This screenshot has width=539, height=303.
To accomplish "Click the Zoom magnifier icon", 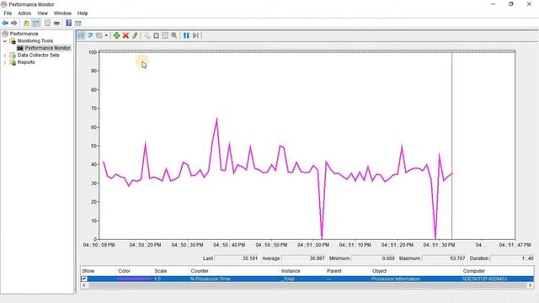I will point(174,35).
